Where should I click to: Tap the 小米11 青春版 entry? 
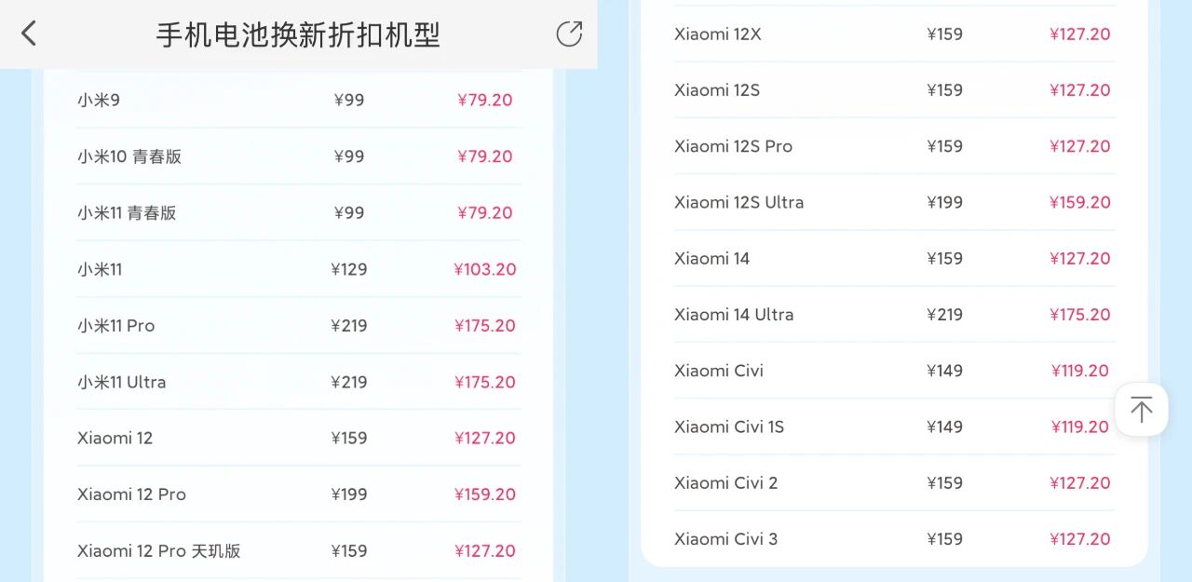(x=127, y=212)
